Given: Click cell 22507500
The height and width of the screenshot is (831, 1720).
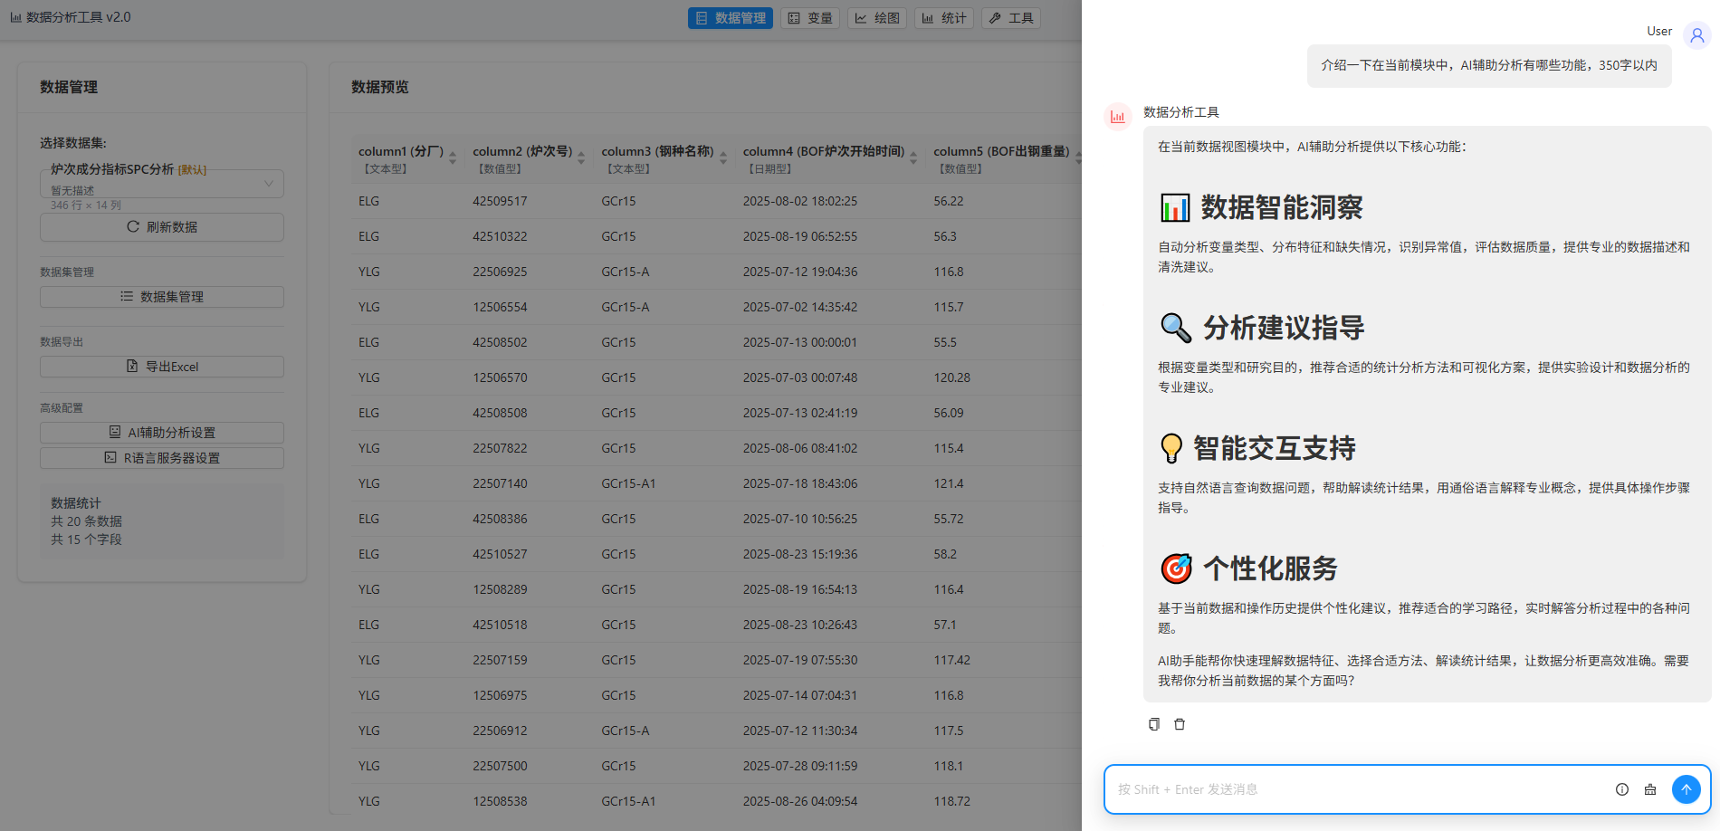Looking at the screenshot, I should (500, 766).
